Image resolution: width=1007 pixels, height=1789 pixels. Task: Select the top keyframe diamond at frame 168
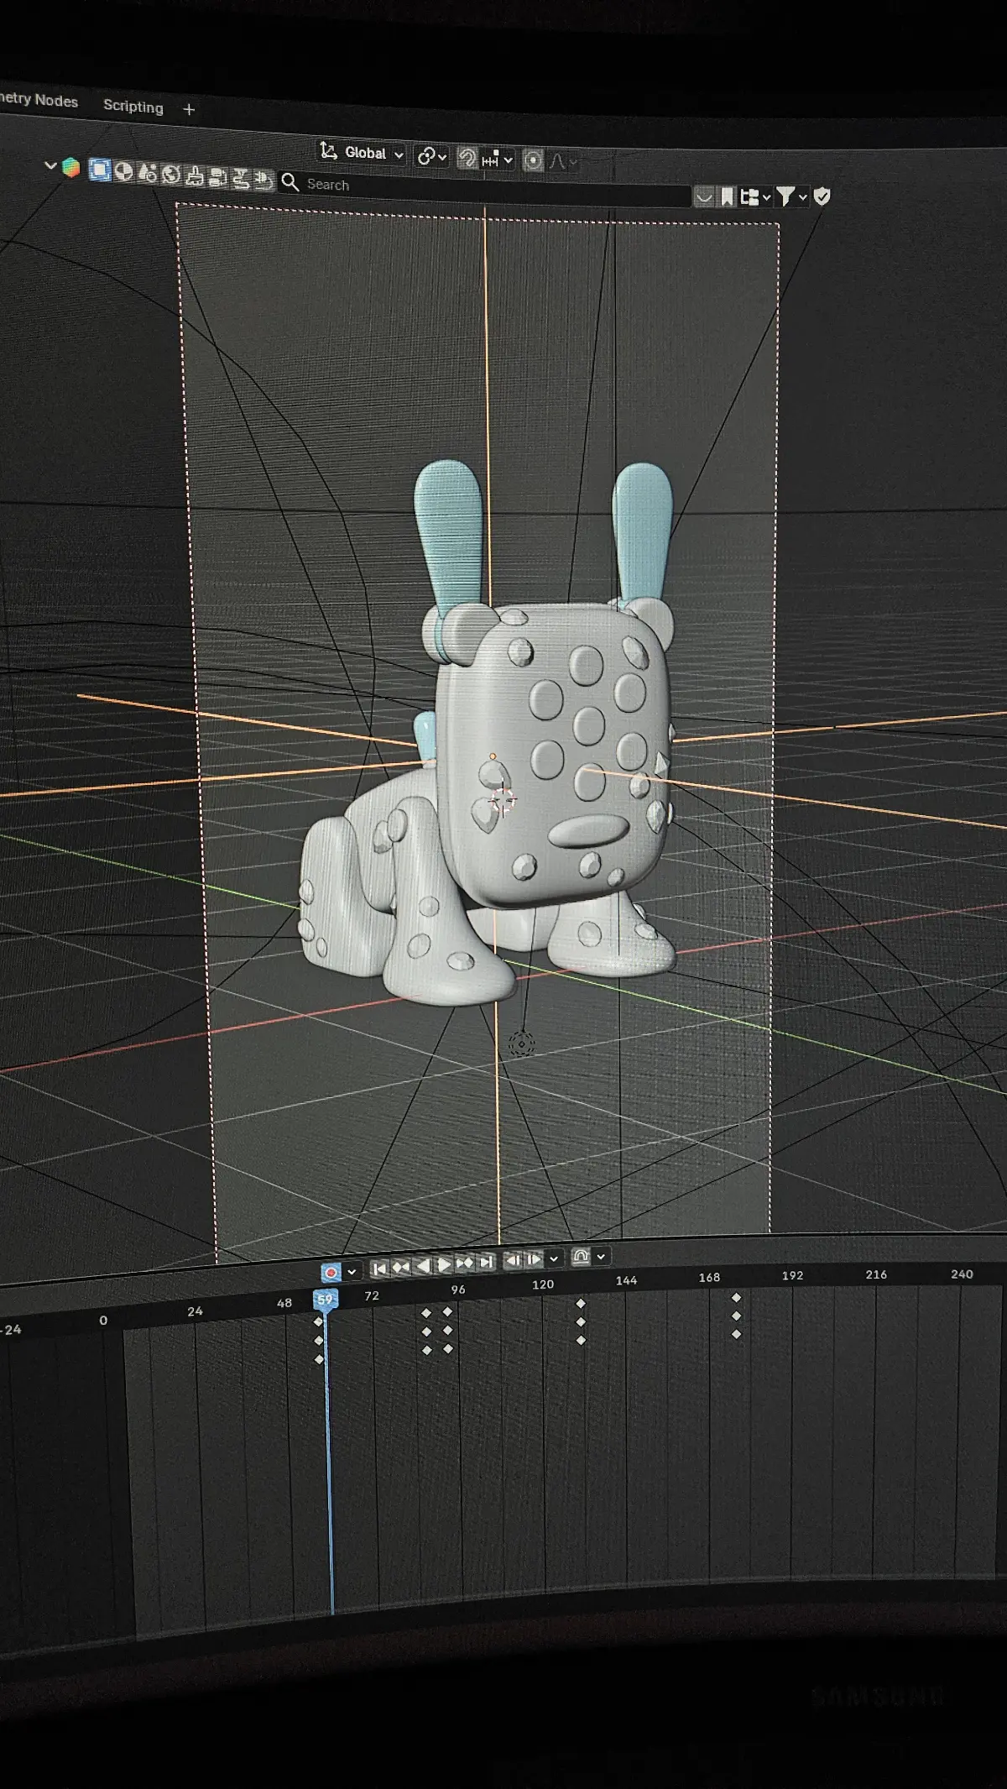tap(736, 1298)
